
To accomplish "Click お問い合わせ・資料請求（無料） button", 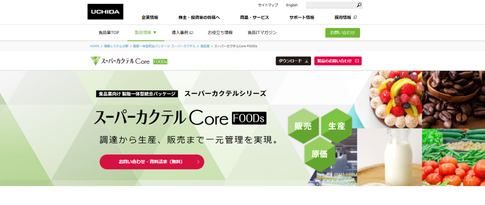I will (152, 162).
